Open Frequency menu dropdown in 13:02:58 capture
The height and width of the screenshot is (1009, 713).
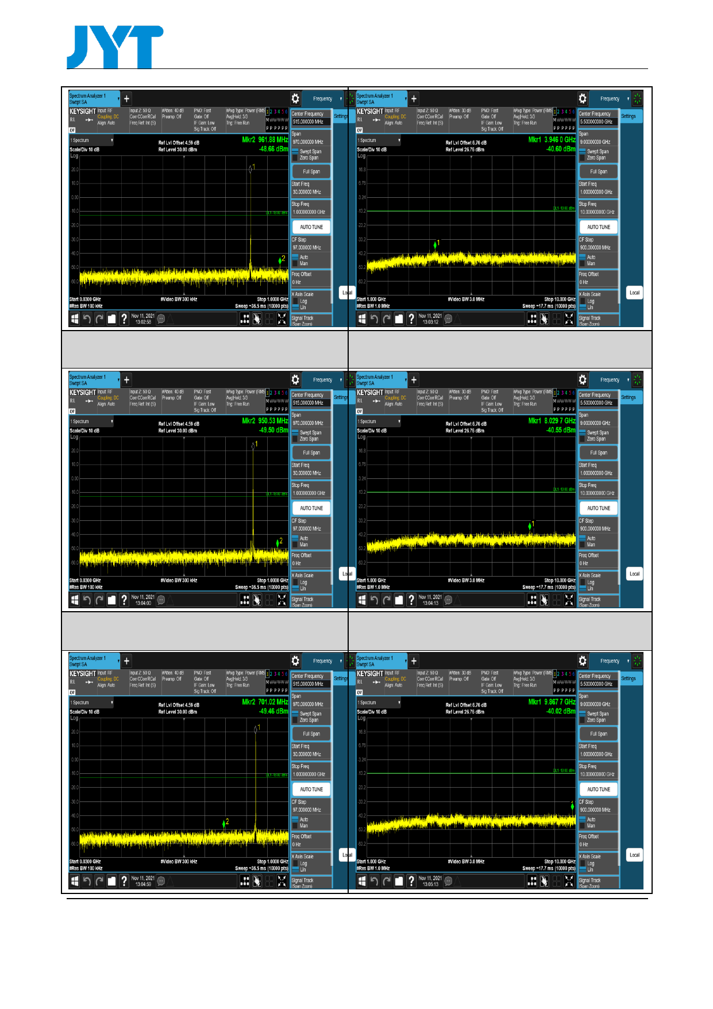[323, 98]
